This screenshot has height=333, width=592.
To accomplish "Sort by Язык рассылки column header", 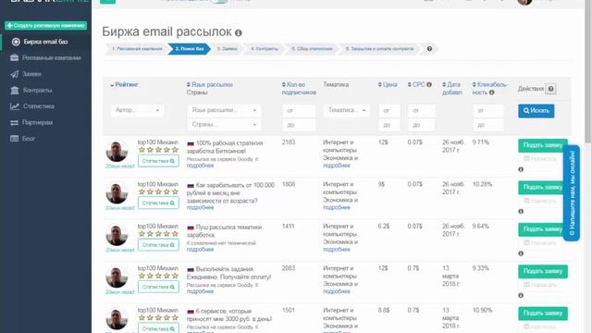I will 210,84.
